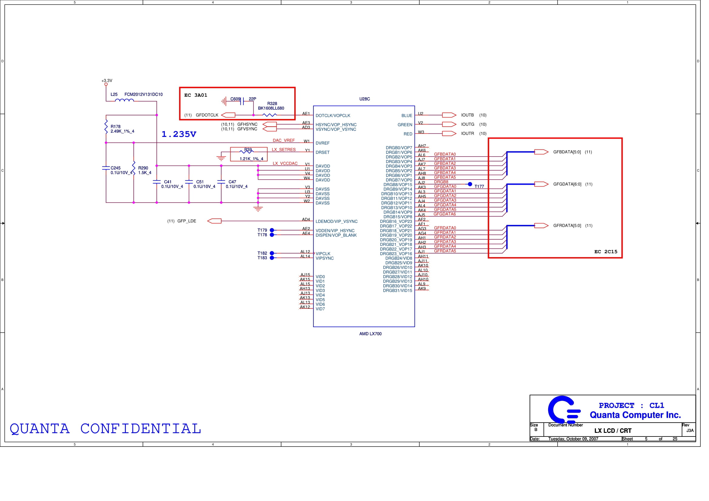This screenshot has height=501, width=709.
Task: Click the GREEN output pin name
Action: pos(405,125)
